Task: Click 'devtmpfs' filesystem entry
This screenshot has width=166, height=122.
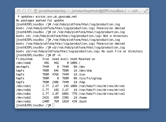Action: point(22,67)
